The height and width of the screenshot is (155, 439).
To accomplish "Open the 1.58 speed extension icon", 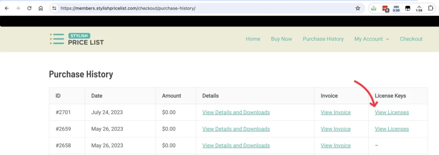I will tap(419, 9).
